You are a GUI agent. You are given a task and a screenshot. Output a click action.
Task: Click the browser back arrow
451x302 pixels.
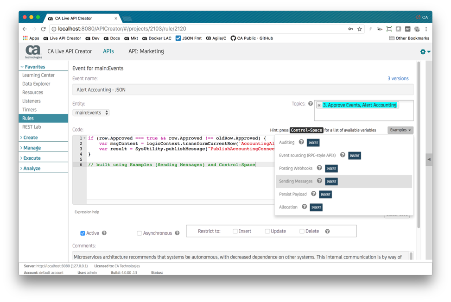[x=25, y=29]
